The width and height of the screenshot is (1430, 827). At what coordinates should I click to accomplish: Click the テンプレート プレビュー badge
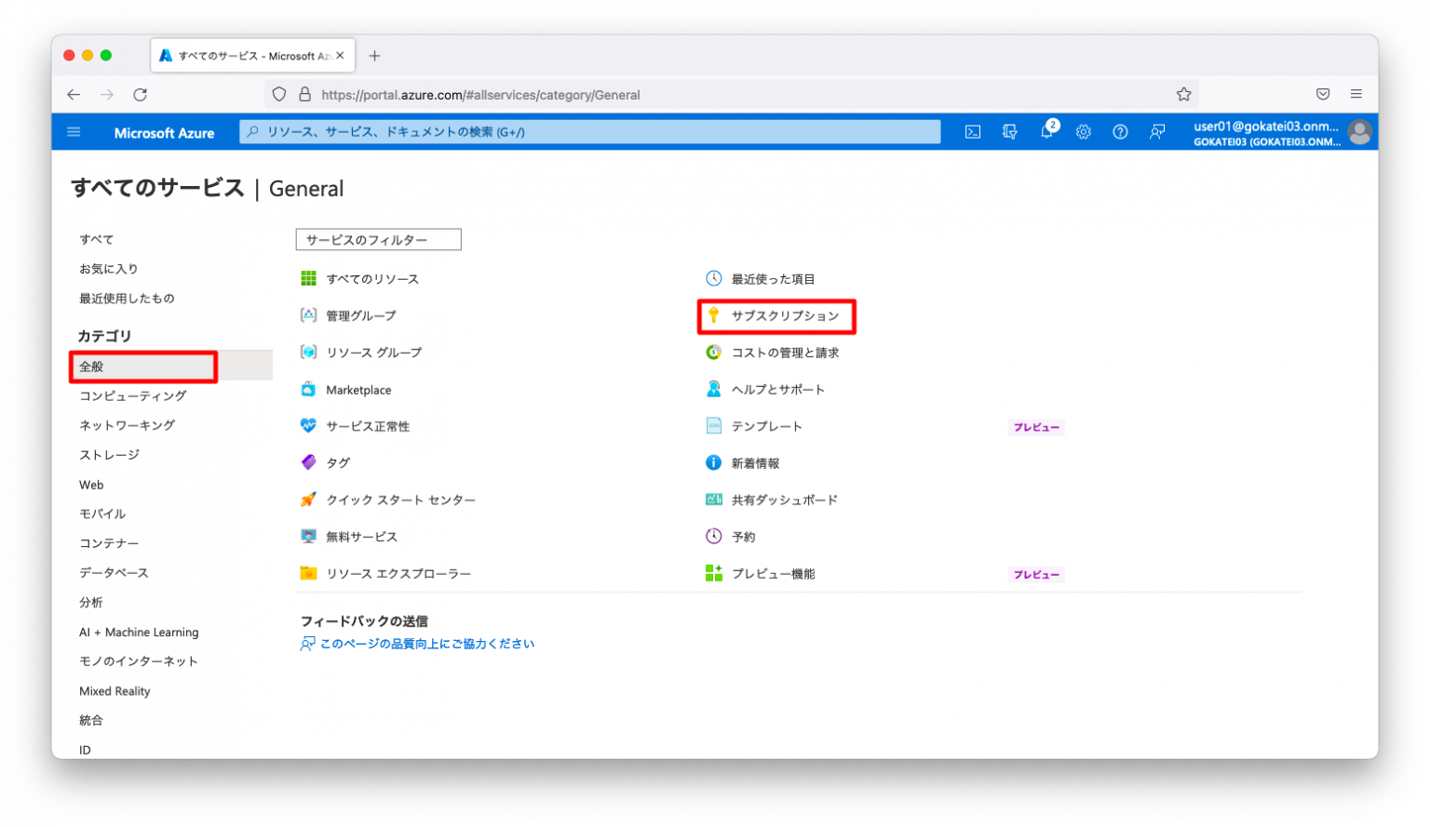click(x=1036, y=427)
